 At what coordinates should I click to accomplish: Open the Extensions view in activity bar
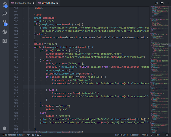coord(5,41)
